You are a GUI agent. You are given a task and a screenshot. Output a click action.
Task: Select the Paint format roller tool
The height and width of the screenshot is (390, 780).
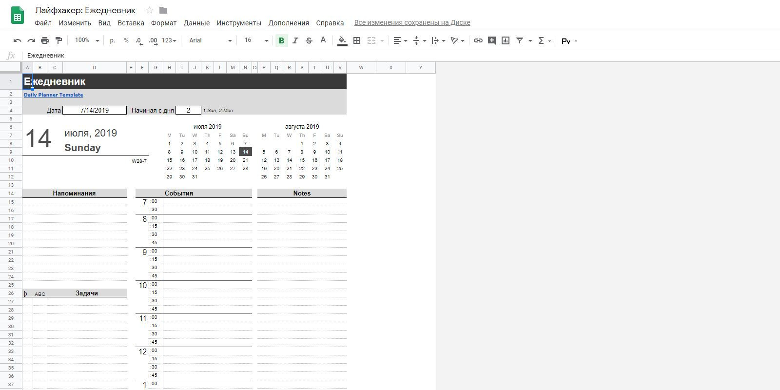pyautogui.click(x=58, y=40)
